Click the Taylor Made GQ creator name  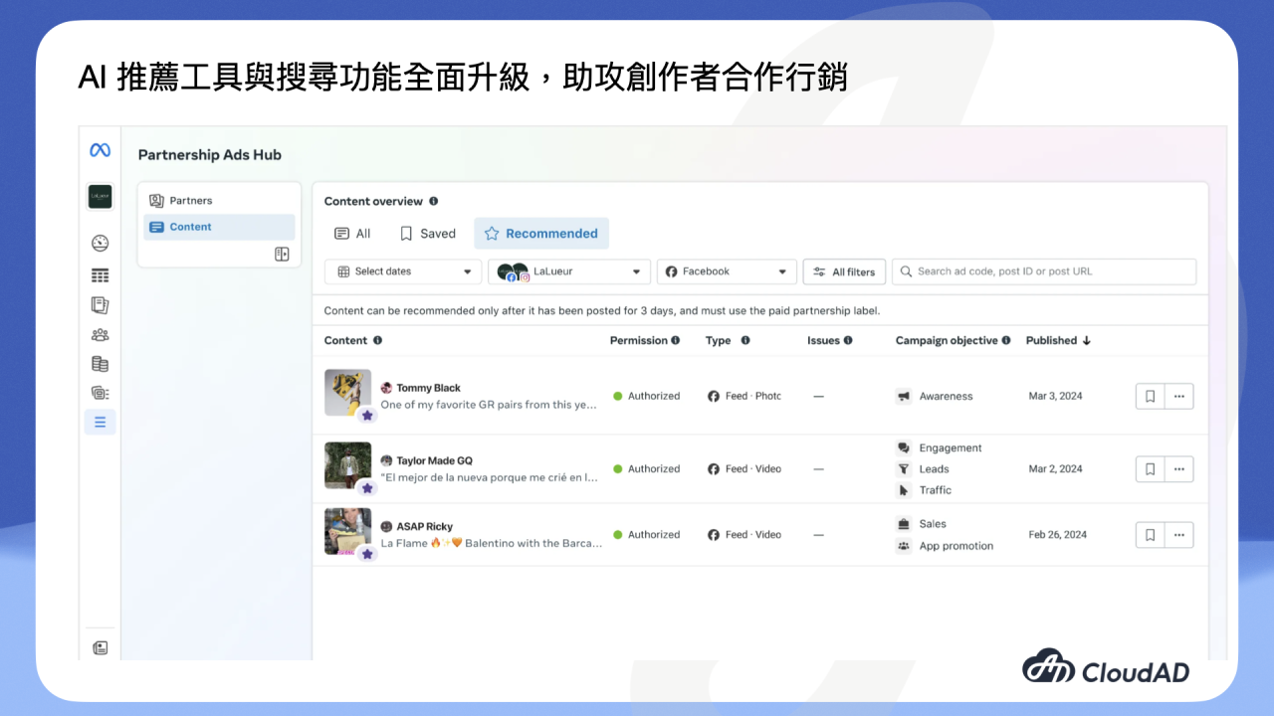click(x=434, y=460)
